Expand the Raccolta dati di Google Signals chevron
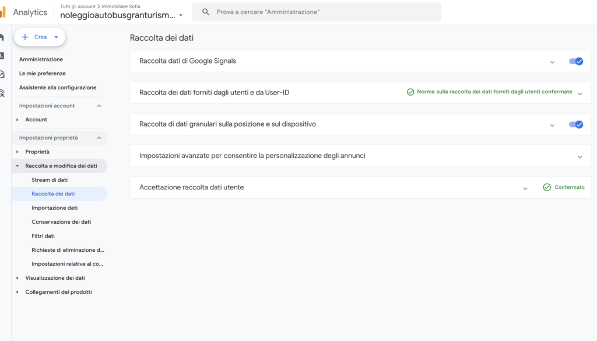 [552, 61]
